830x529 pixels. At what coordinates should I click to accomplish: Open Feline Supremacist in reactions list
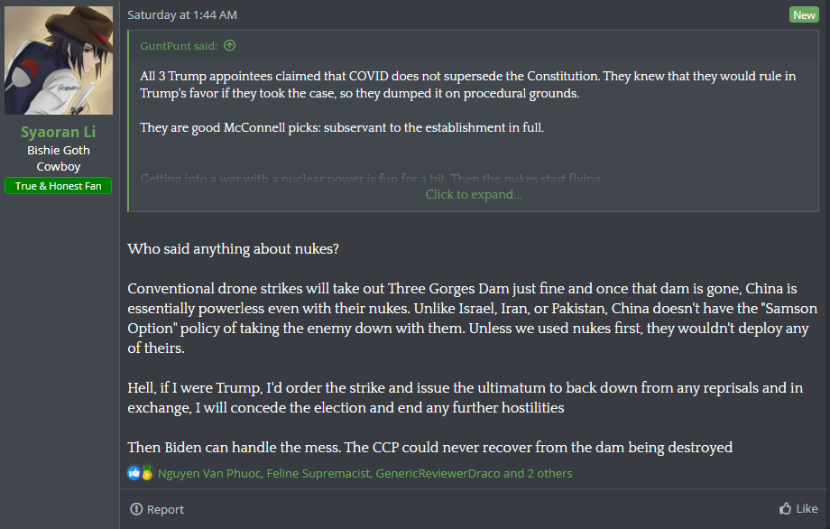[318, 473]
